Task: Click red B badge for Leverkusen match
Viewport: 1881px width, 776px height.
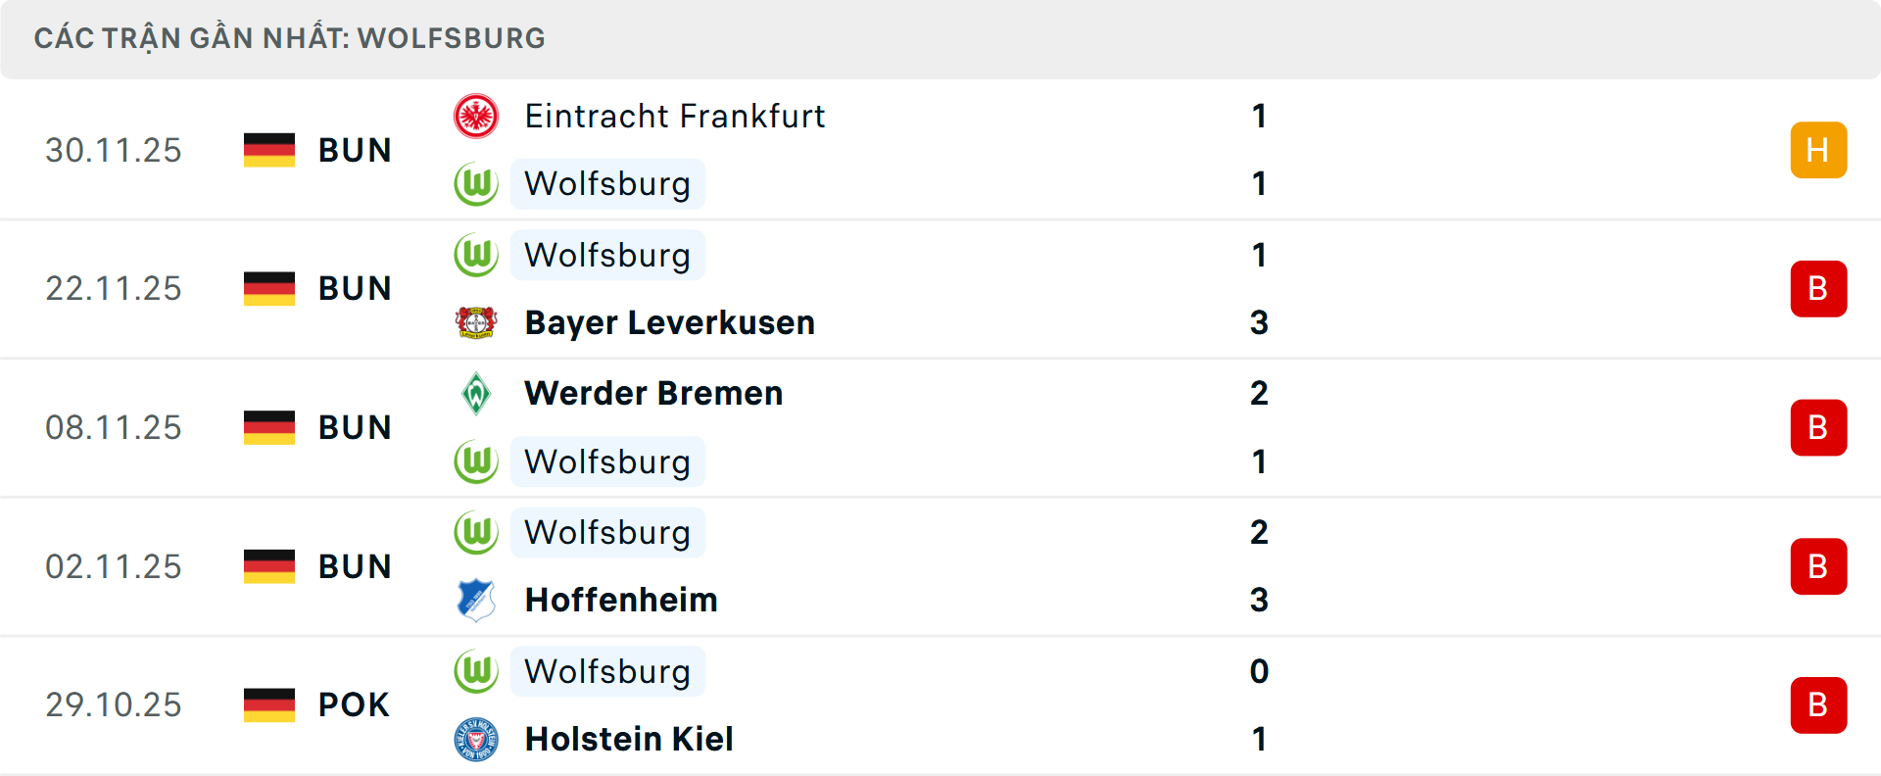Action: point(1818,289)
